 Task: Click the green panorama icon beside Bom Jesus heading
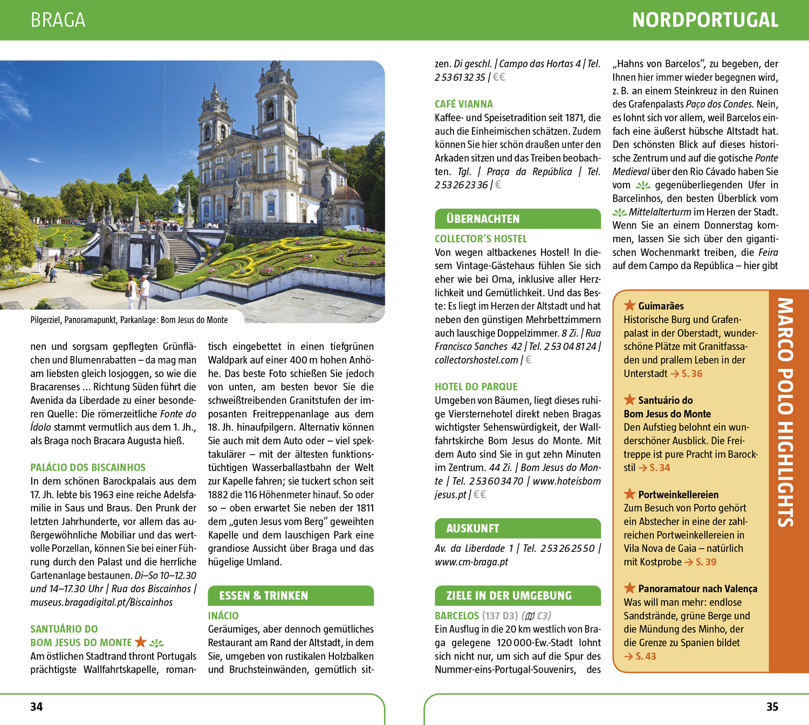pos(156,642)
